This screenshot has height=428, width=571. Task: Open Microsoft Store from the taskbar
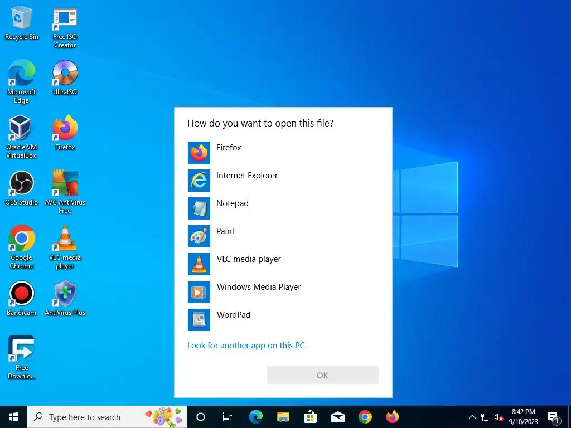coord(310,417)
